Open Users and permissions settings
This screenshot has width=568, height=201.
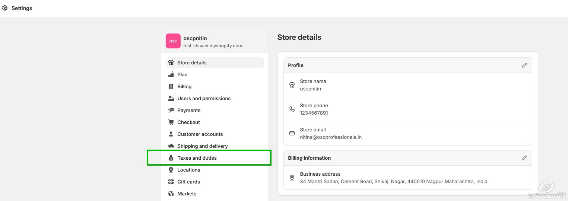coord(204,98)
